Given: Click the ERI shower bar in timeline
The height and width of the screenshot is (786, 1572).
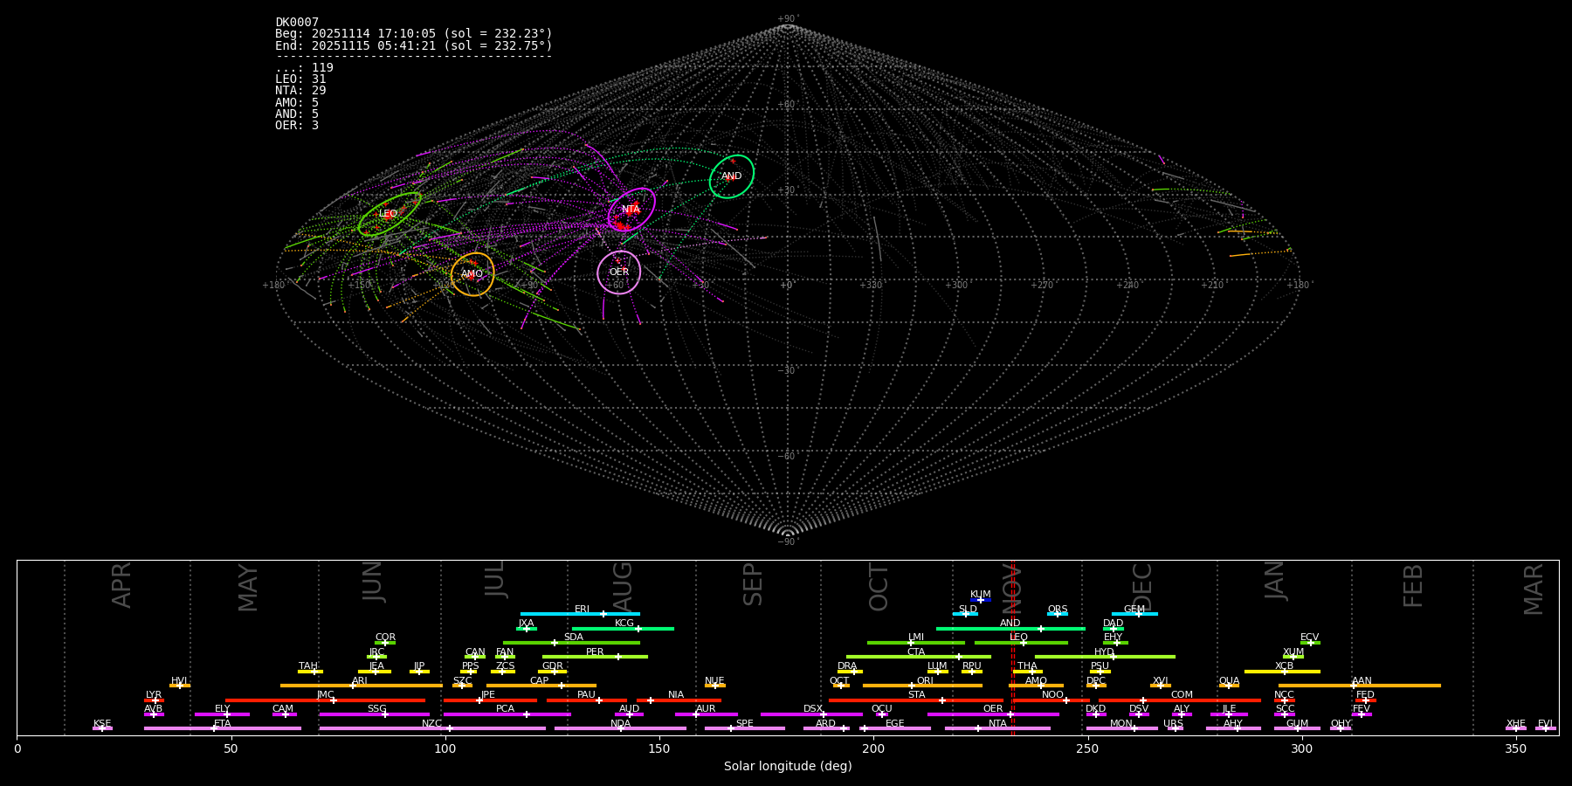Looking at the screenshot, I should 580,614.
